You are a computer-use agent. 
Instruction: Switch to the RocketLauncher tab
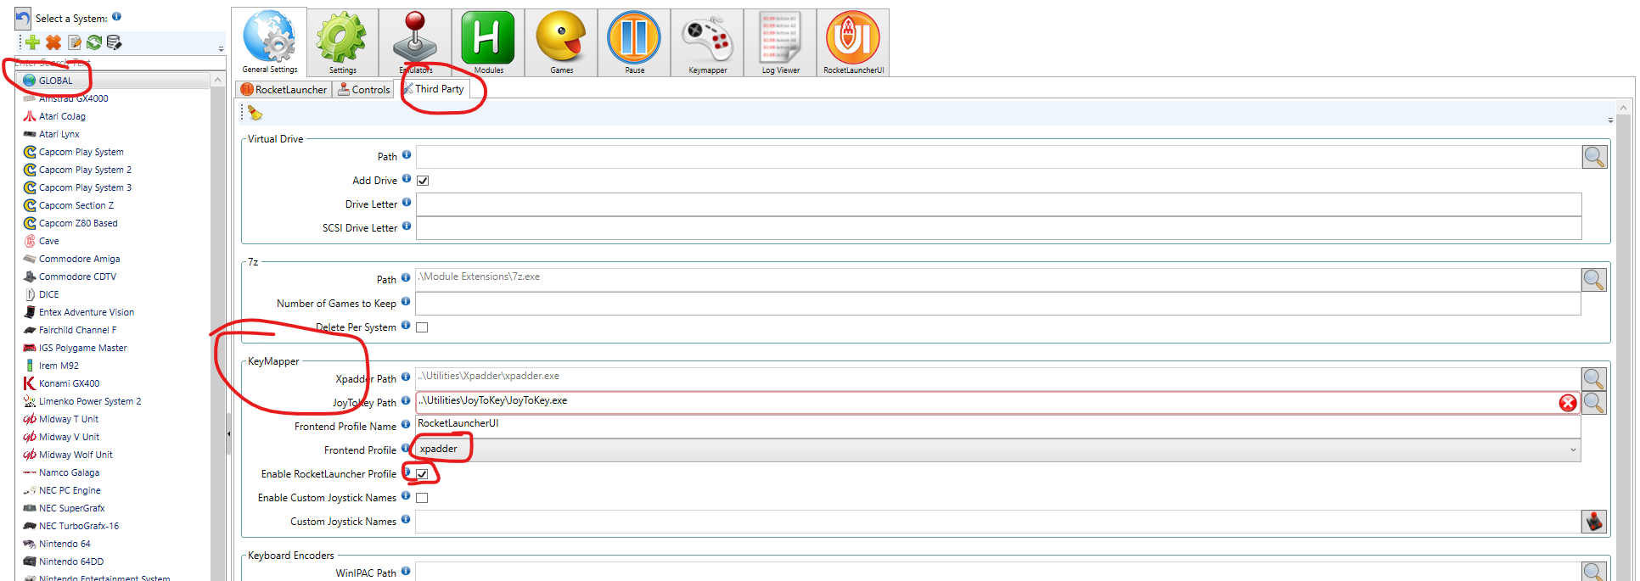[284, 90]
